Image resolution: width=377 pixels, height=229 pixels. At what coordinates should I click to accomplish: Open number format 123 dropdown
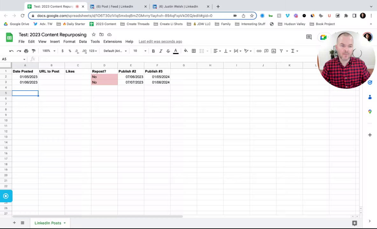coord(93,51)
